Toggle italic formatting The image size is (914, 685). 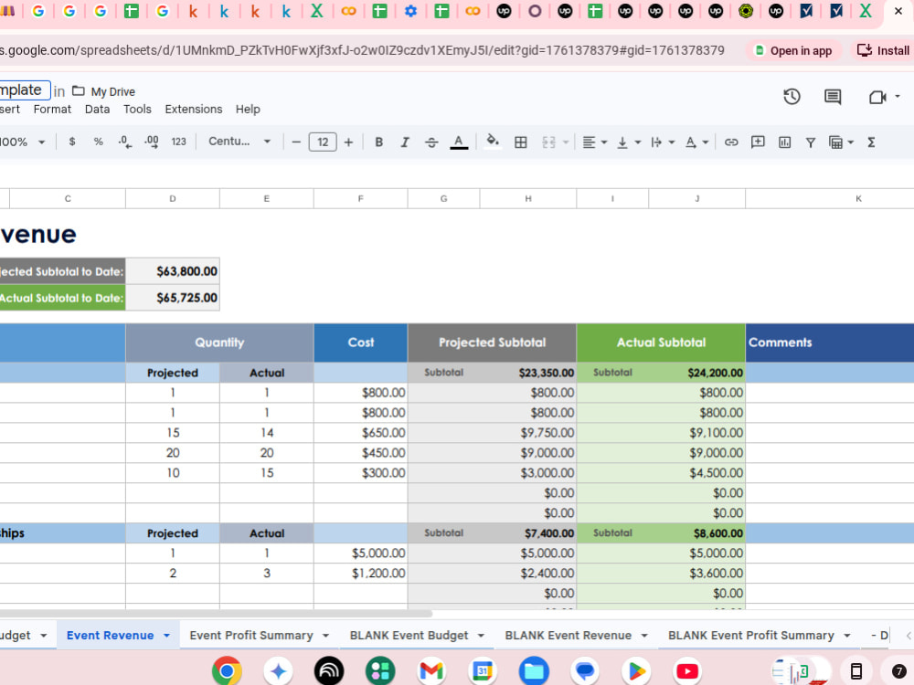pos(405,142)
